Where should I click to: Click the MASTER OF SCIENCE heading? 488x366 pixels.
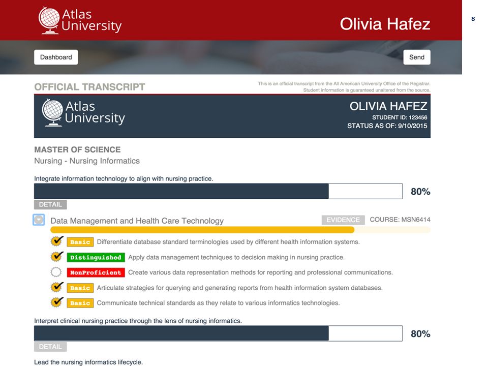click(x=77, y=149)
